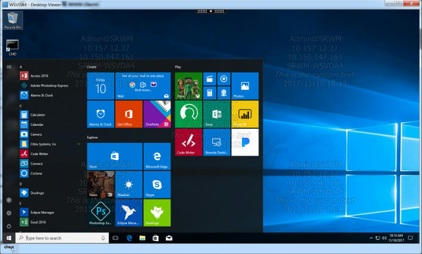Viewport: 422px width, 254px height.
Task: Select the Create group heading
Action: (x=92, y=67)
